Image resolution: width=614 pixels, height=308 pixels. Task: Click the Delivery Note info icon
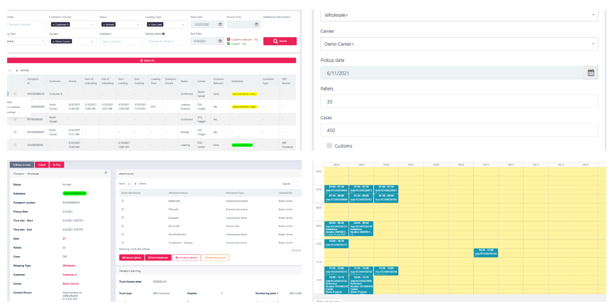[x=163, y=33]
